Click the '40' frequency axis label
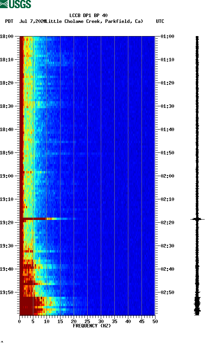This screenshot has width=214, height=346. (x=128, y=321)
